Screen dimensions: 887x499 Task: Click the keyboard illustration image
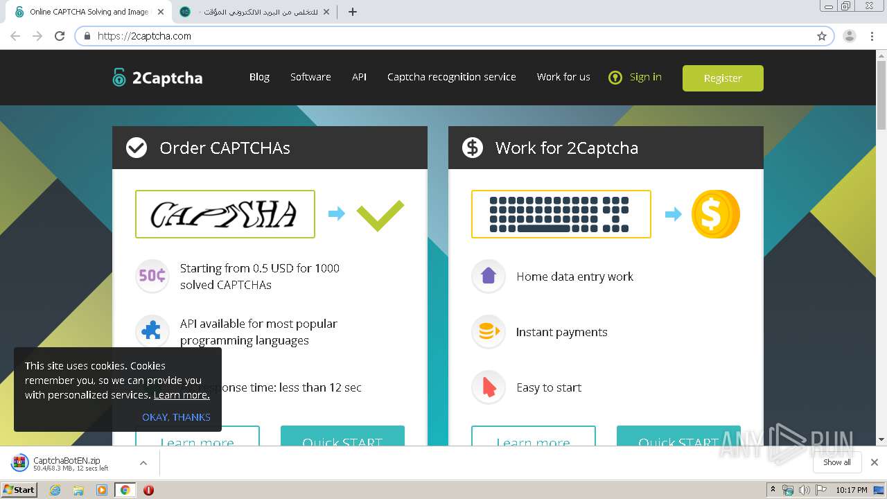click(x=561, y=214)
